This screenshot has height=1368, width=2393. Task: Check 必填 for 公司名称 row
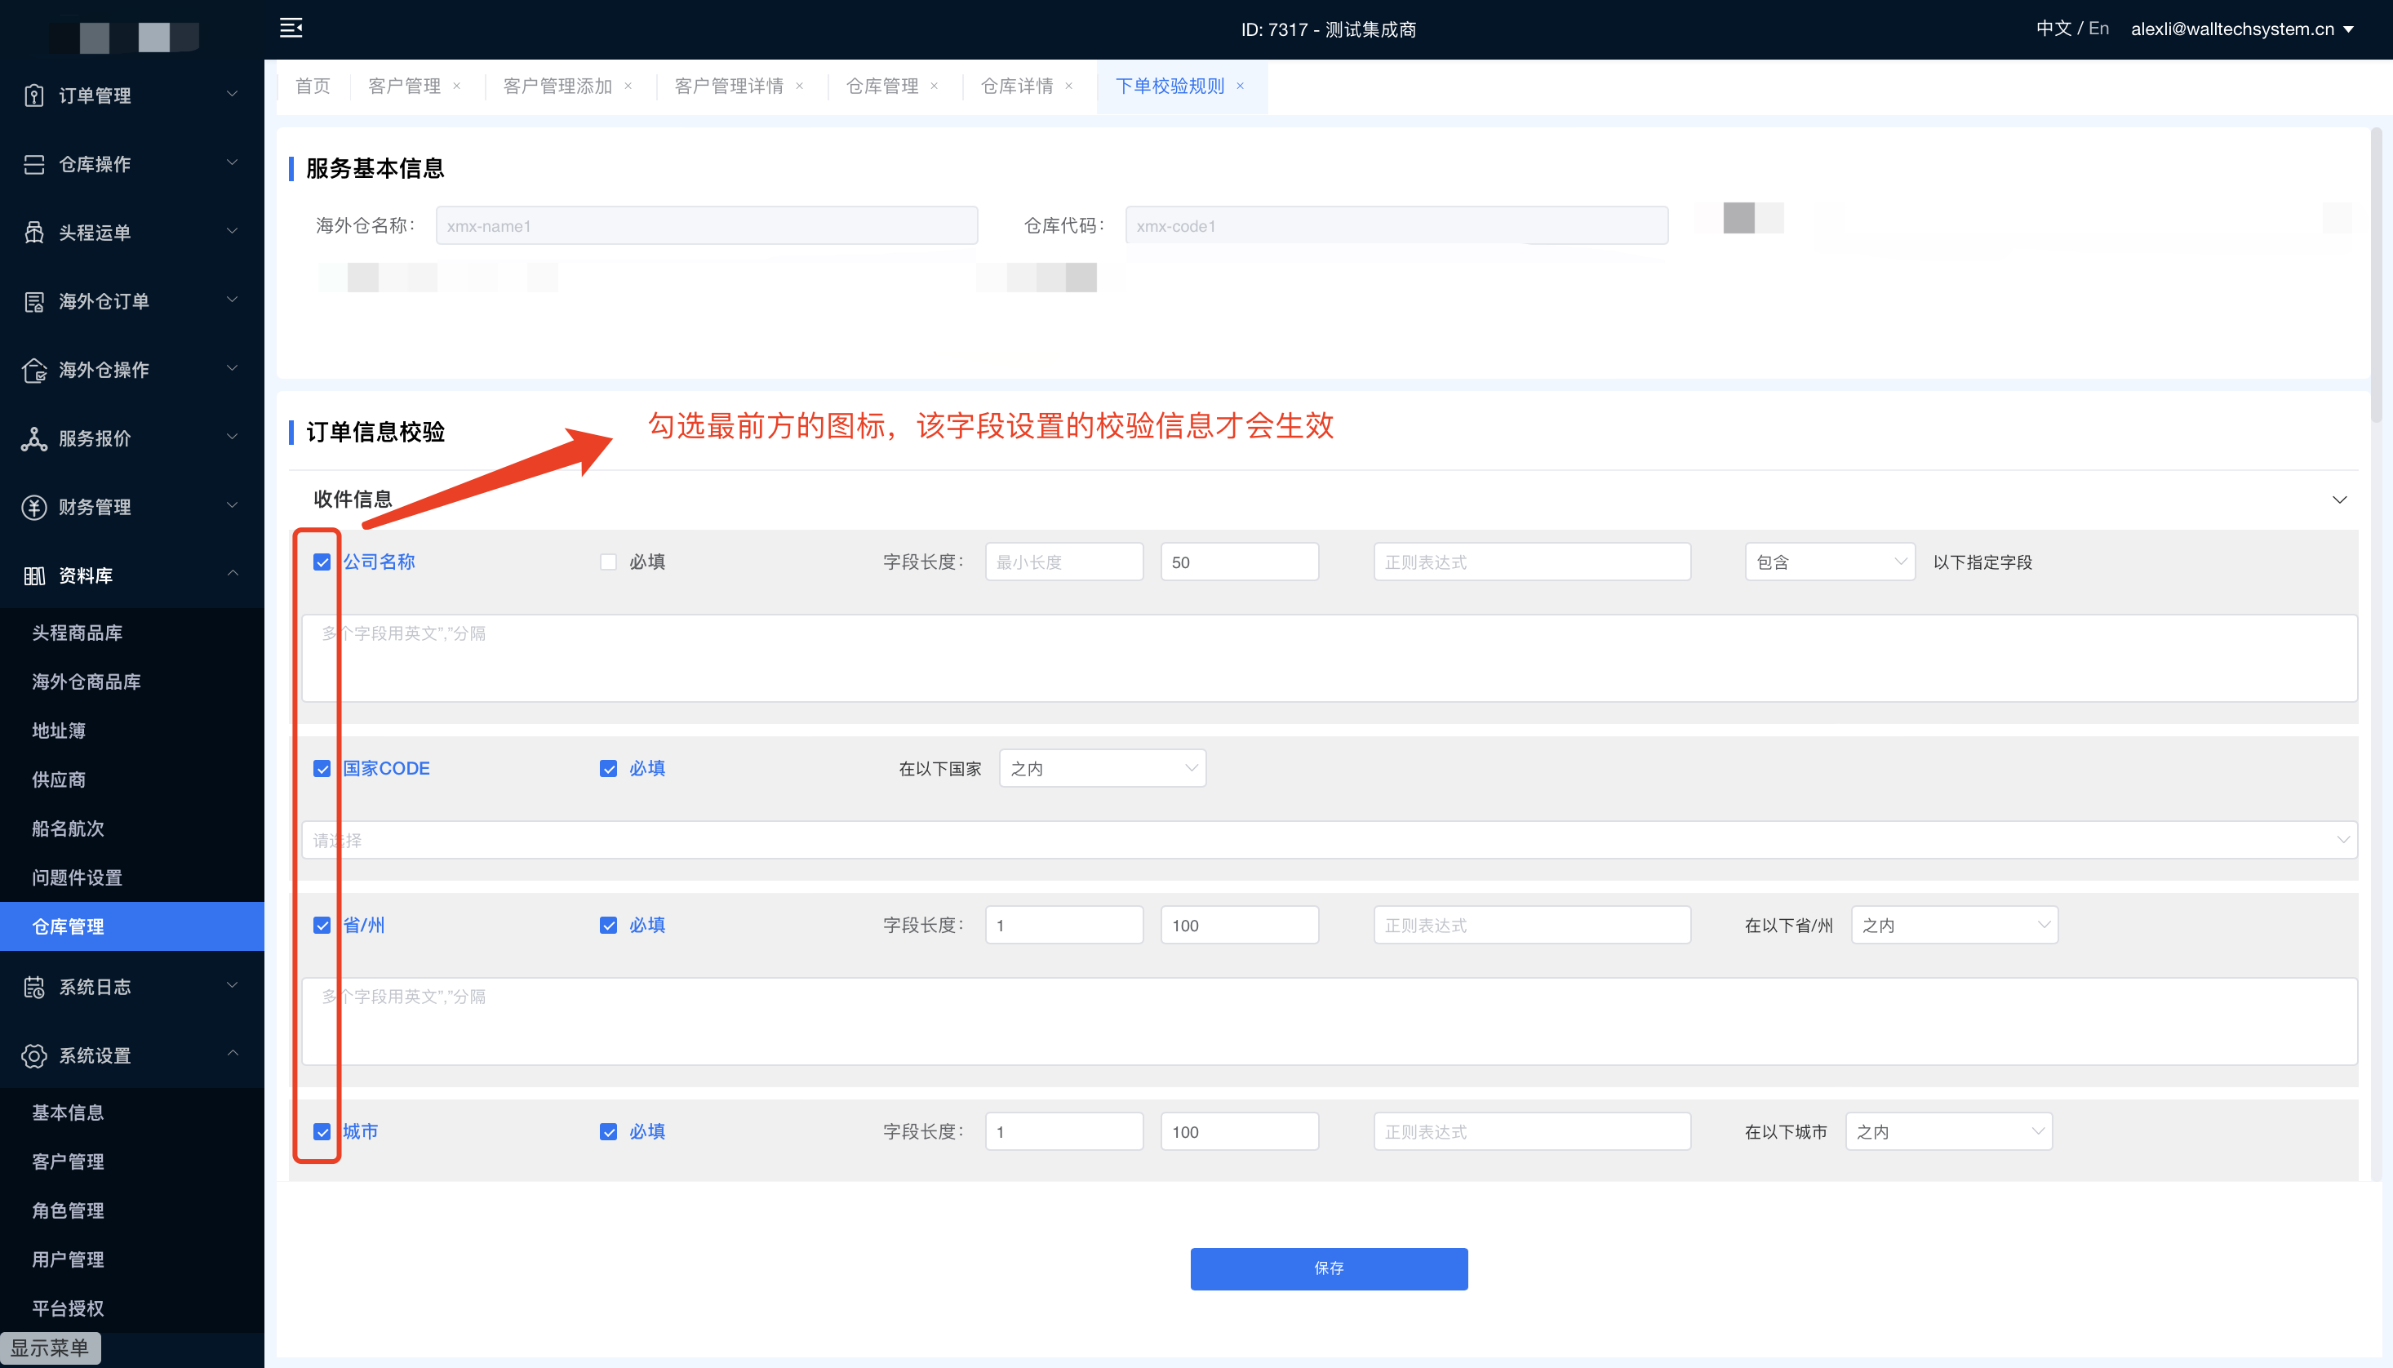point(609,562)
